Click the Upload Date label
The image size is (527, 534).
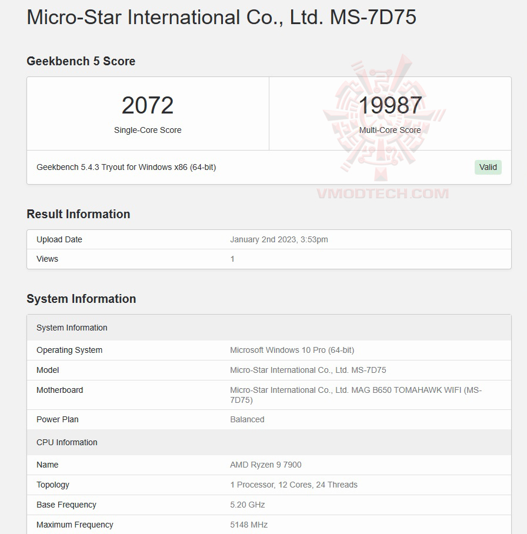[x=59, y=239]
